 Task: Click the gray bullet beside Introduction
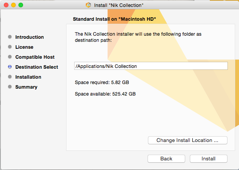click(10, 37)
